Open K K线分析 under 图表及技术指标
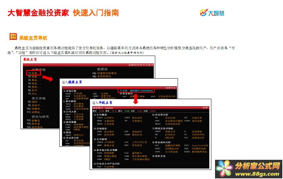Screen dimensions: 283x179 point(164,138)
